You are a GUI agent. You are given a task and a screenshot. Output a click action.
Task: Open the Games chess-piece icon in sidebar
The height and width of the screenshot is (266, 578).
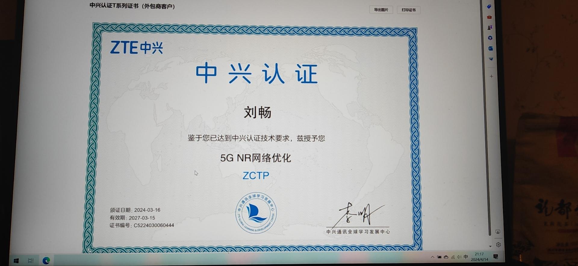pyautogui.click(x=490, y=27)
